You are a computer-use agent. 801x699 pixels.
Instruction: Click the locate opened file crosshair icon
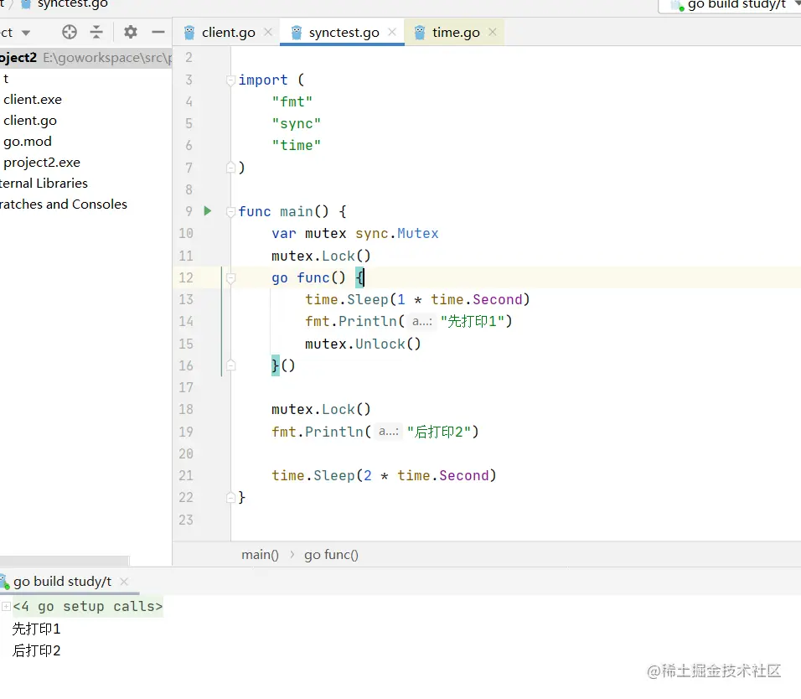(x=70, y=33)
